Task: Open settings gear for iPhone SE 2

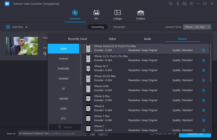Action: coord(203,70)
